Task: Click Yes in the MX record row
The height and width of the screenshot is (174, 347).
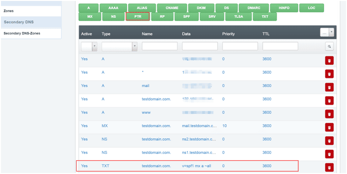Action: point(84,126)
